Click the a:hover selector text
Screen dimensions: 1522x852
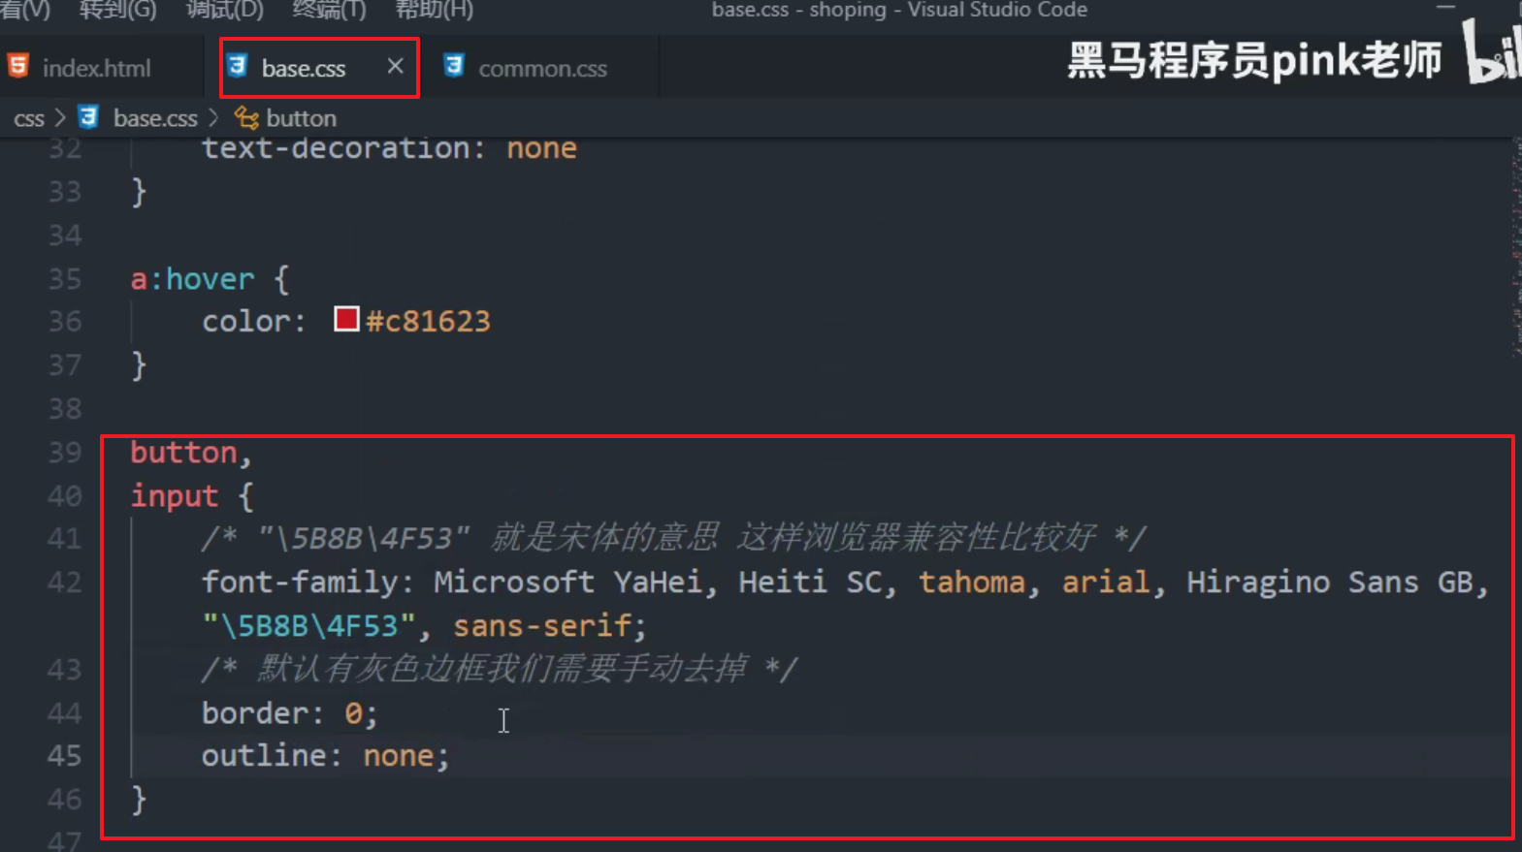point(192,279)
